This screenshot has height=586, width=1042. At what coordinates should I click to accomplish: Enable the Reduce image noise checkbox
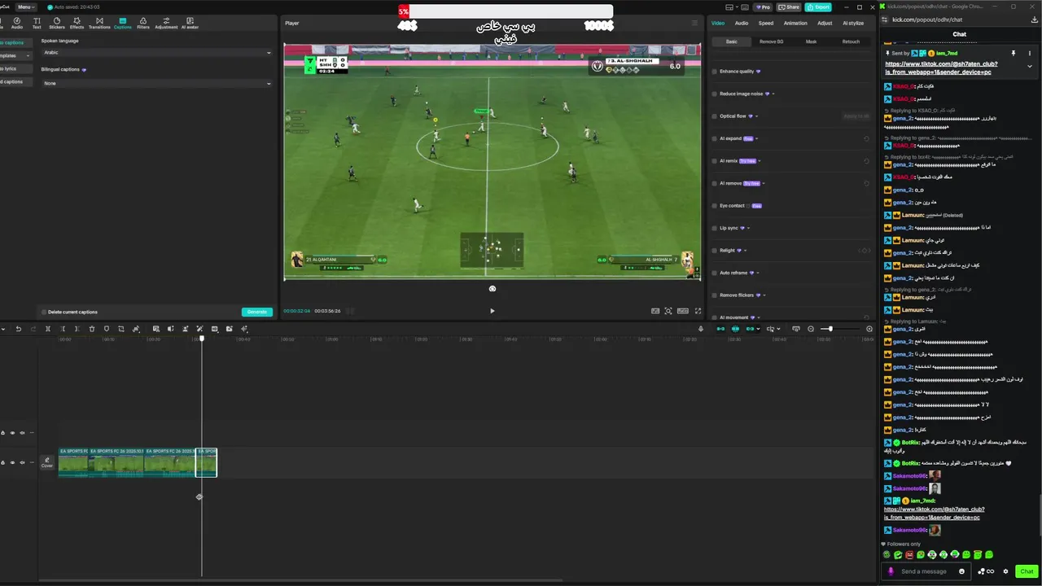[715, 94]
